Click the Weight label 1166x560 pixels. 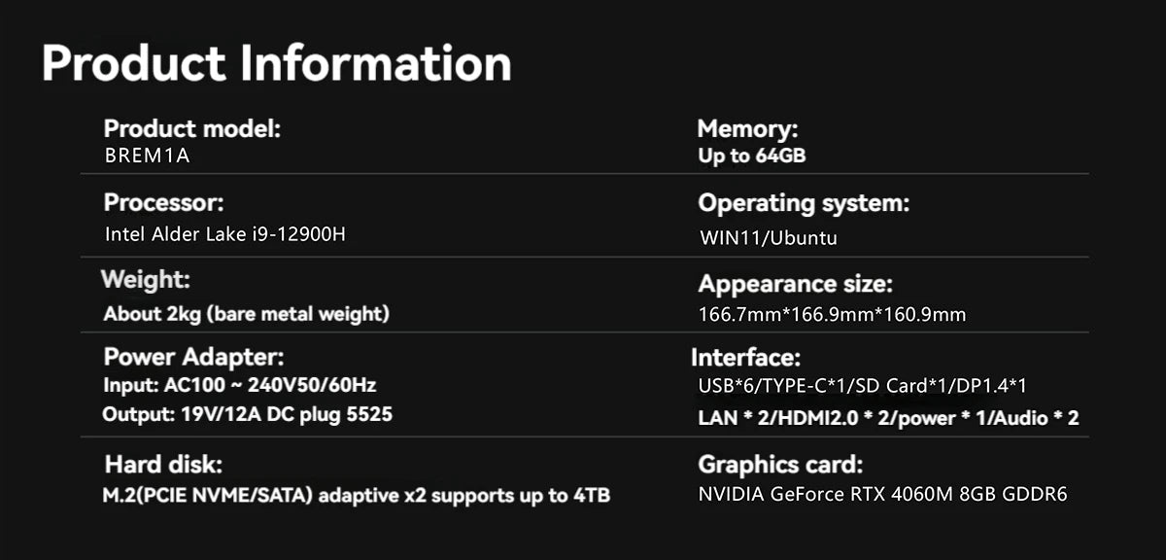click(x=146, y=280)
